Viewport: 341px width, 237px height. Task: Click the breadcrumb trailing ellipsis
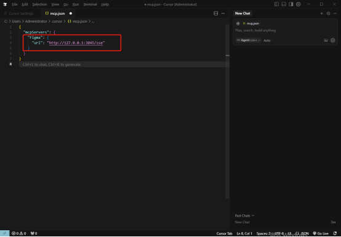click(x=93, y=22)
